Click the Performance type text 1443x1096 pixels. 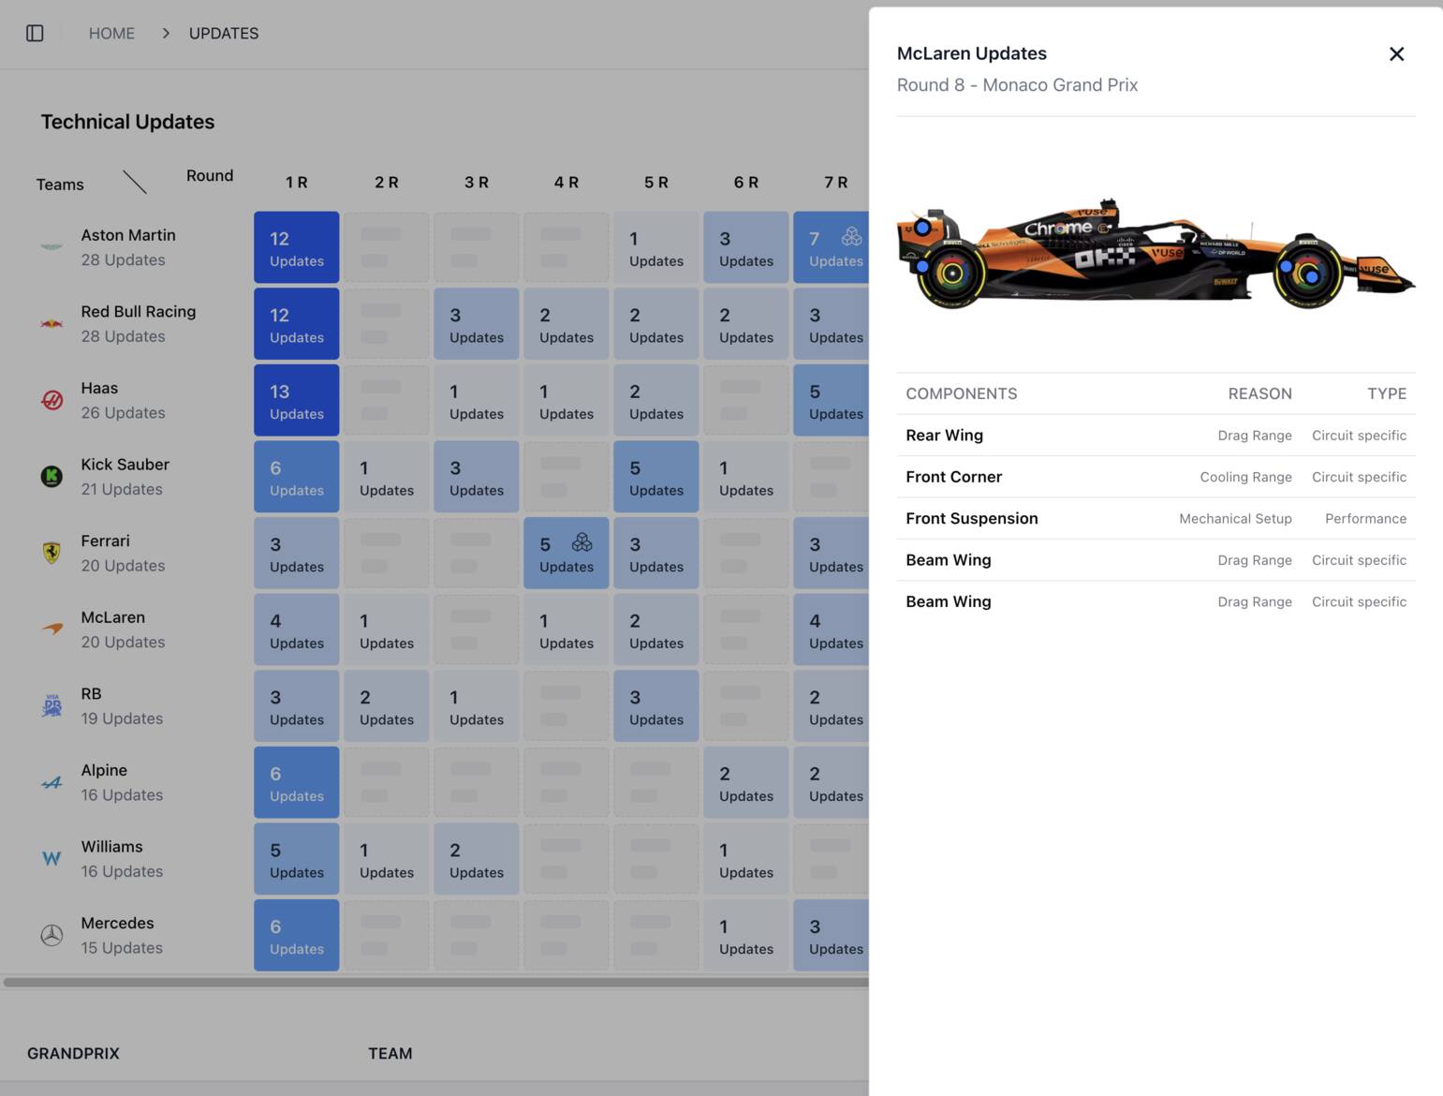click(1365, 519)
